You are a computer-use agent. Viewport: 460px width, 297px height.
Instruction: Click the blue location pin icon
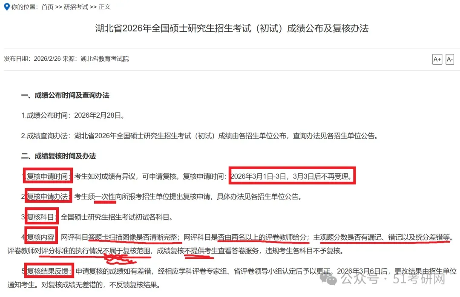pos(7,6)
